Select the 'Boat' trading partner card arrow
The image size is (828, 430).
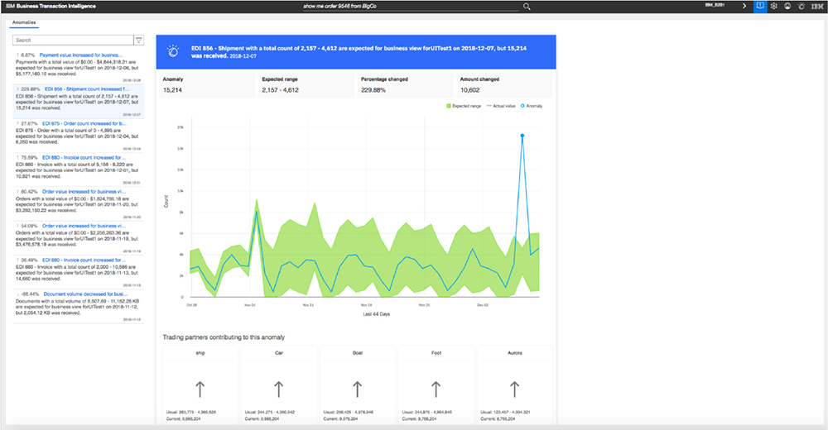(x=358, y=389)
